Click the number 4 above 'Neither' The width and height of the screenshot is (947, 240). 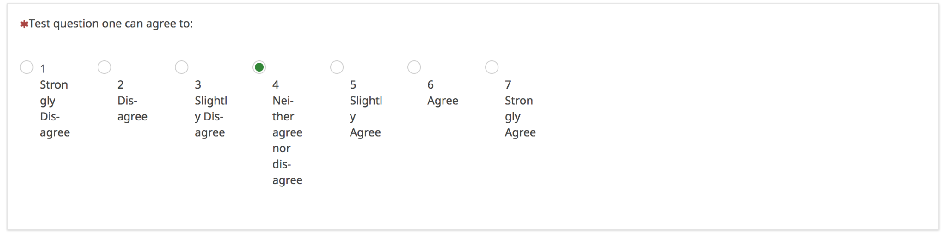(276, 85)
